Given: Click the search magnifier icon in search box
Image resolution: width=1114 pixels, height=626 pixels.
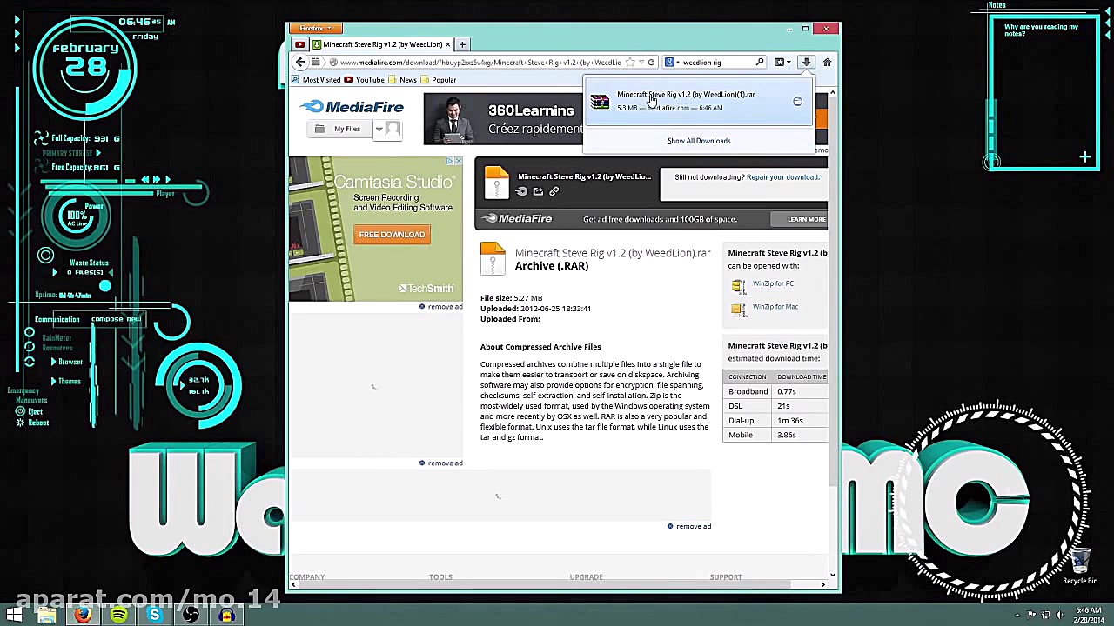Looking at the screenshot, I should [x=760, y=63].
